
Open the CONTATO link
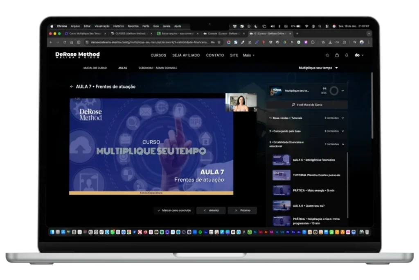tap(215, 55)
